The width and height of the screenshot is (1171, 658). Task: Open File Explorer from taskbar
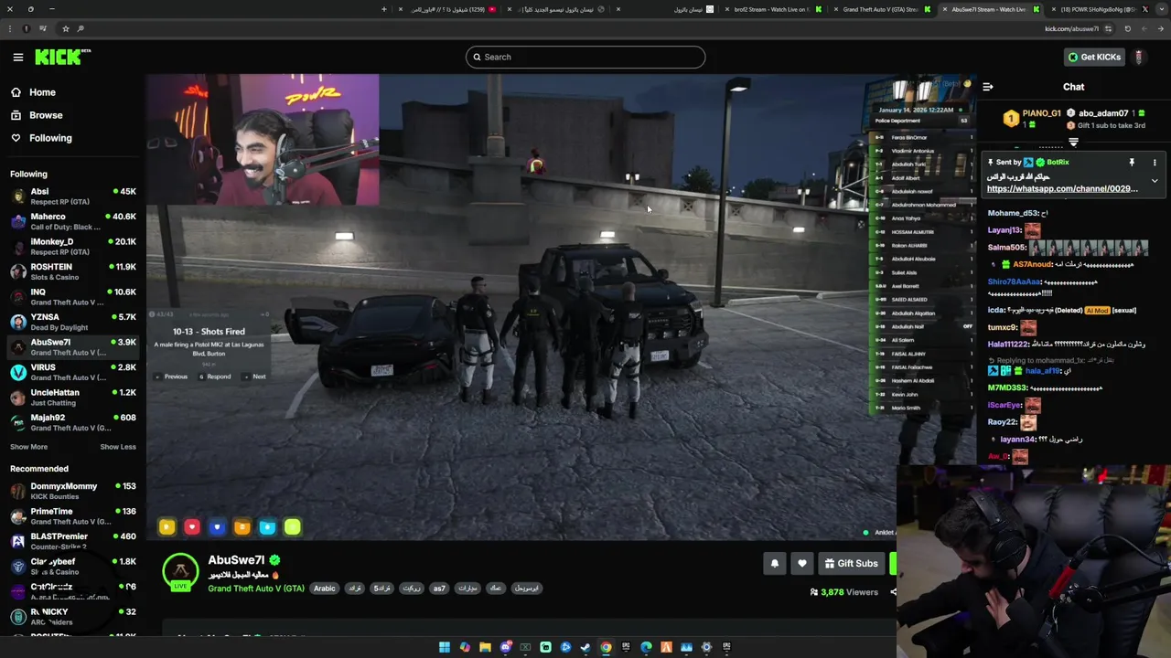click(x=485, y=647)
